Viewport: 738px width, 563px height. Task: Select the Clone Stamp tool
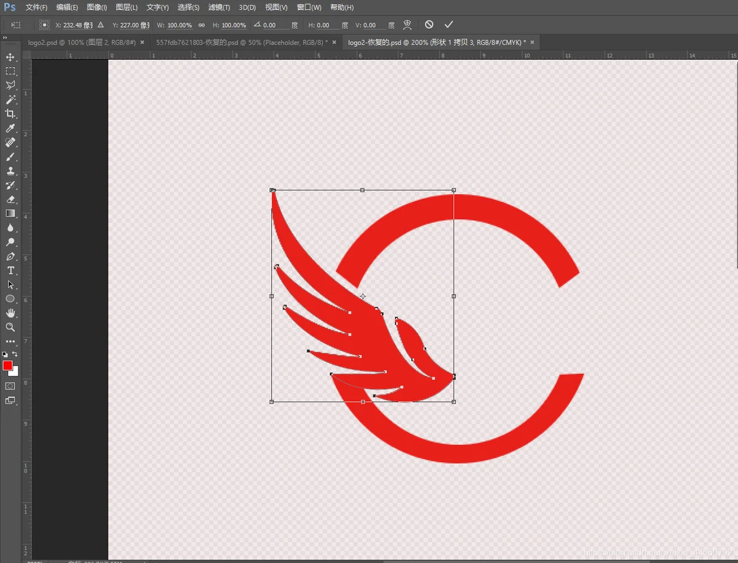pyautogui.click(x=10, y=171)
